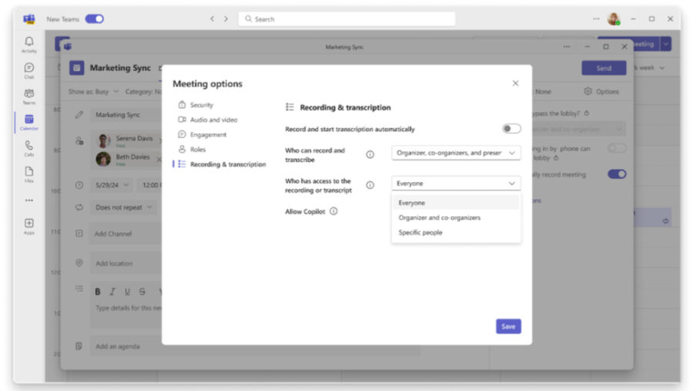Open Chat from the left sidebar
694x391 pixels.
tap(29, 71)
